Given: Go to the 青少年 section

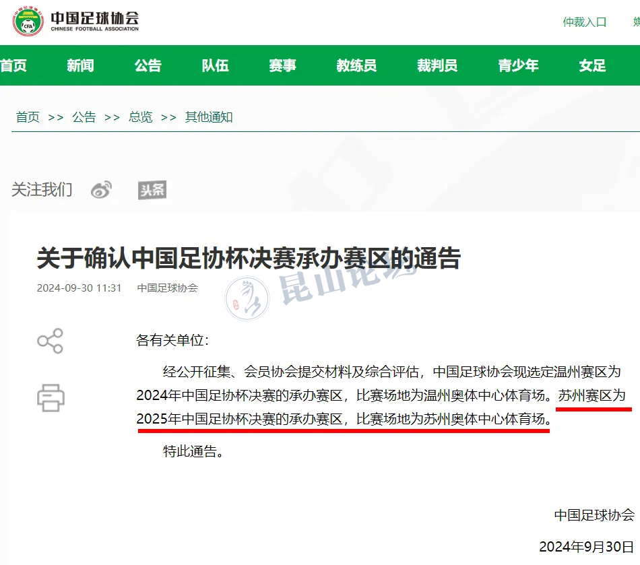Looking at the screenshot, I should point(518,65).
